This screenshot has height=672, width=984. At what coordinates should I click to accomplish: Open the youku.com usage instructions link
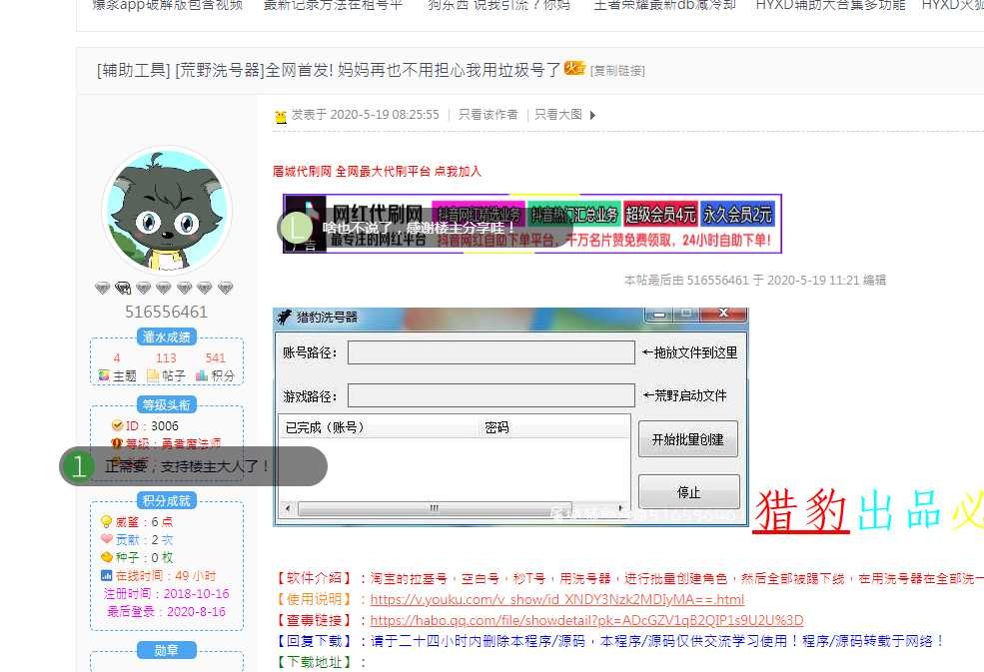coord(557,599)
